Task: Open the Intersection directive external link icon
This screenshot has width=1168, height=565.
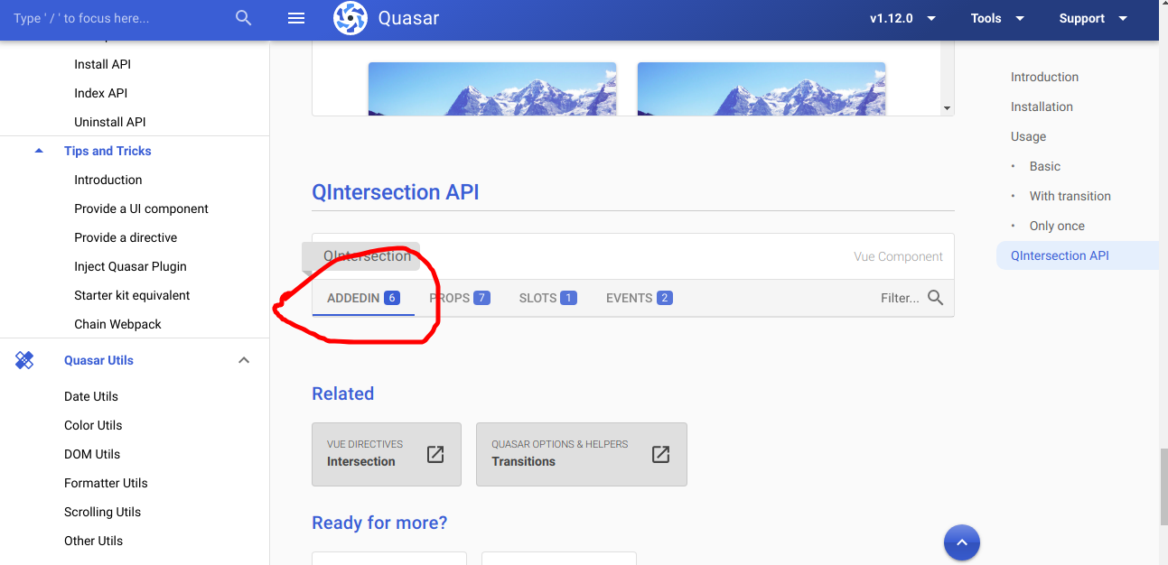Action: point(434,455)
